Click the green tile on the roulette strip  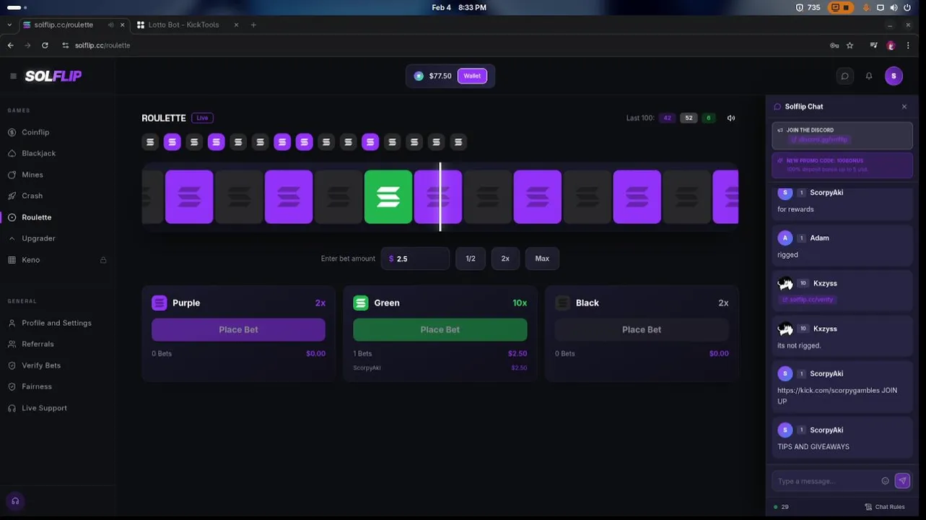point(388,196)
